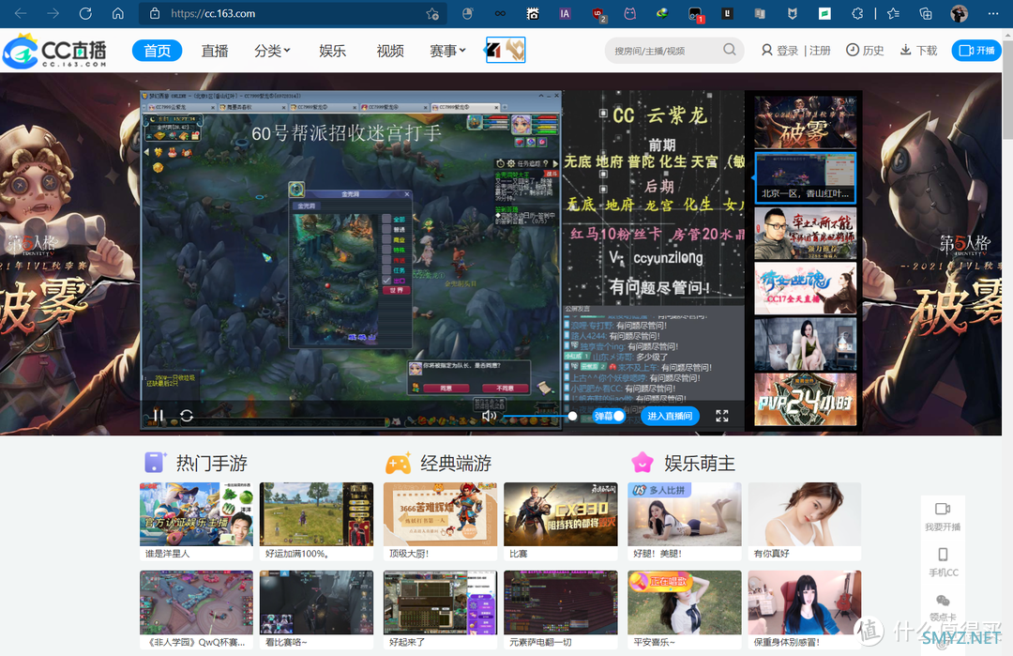
Task: Click the 进入直播间 button
Action: pos(670,417)
